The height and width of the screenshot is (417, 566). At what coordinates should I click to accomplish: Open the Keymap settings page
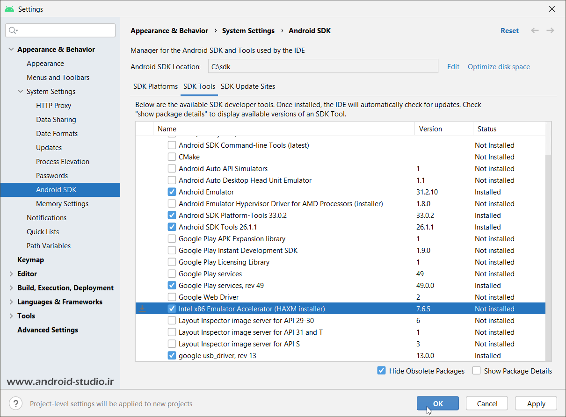(x=31, y=260)
